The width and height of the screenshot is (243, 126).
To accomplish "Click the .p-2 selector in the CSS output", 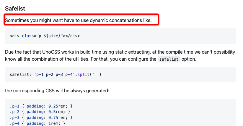I will (x=14, y=112).
